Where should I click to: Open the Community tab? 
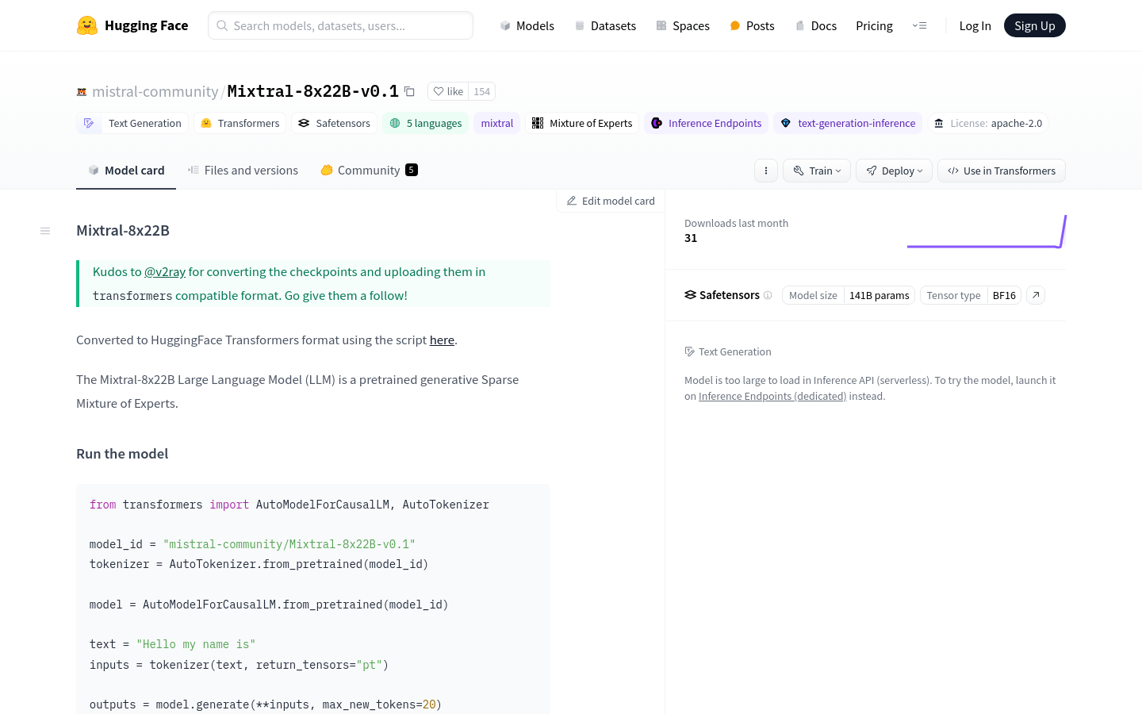(x=369, y=171)
